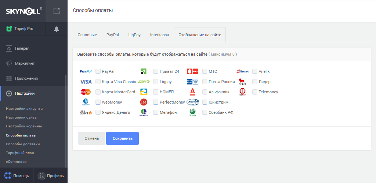376x183 pixels.
Task: Click the Visa logo icon
Action: click(x=86, y=82)
